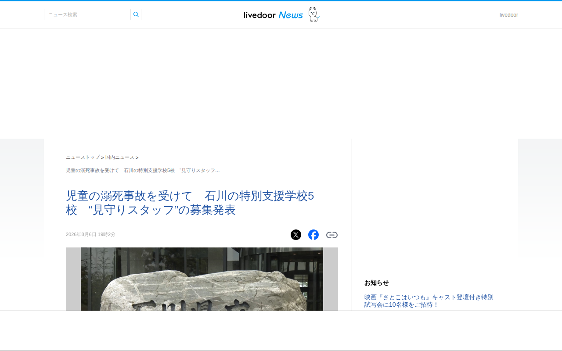Click the headline 児童の溺死事故を受けて
This screenshot has height=351, width=562.
(190, 203)
